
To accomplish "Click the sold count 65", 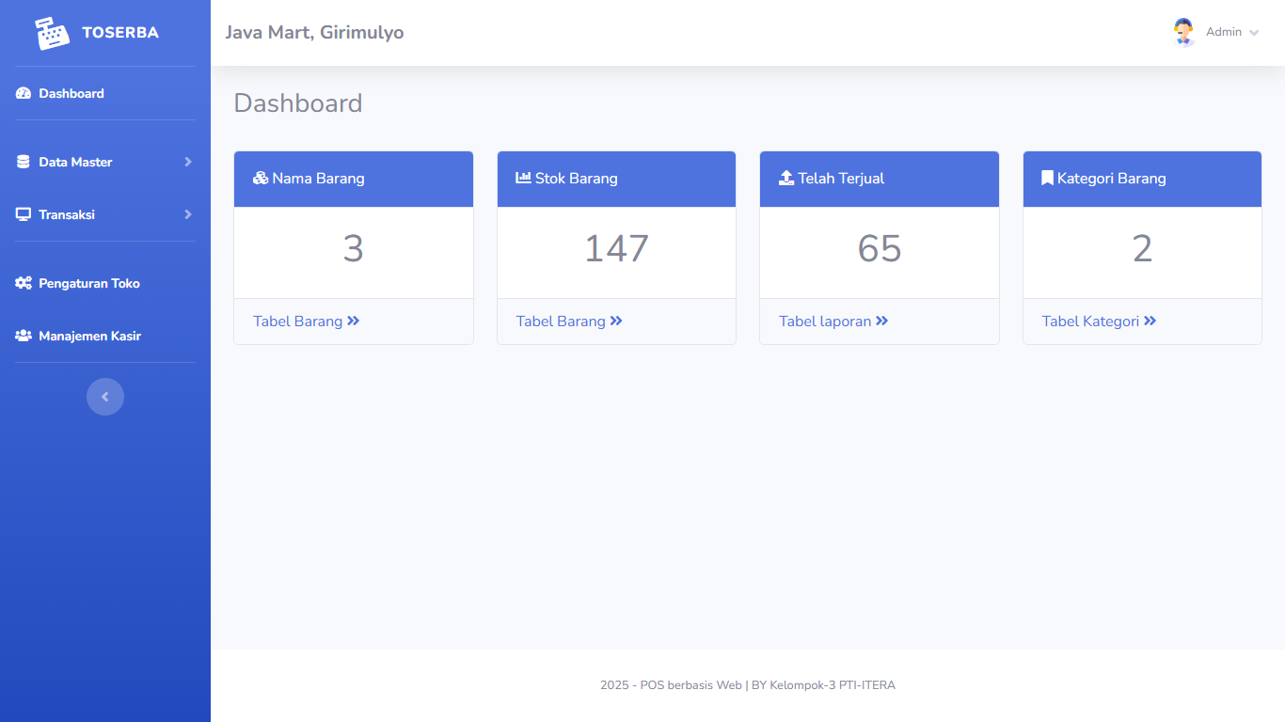I will (880, 249).
